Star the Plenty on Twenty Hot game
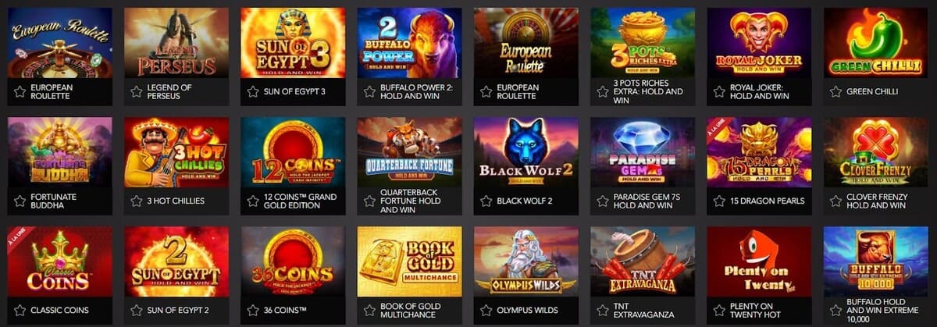The width and height of the screenshot is (937, 327). 719,310
